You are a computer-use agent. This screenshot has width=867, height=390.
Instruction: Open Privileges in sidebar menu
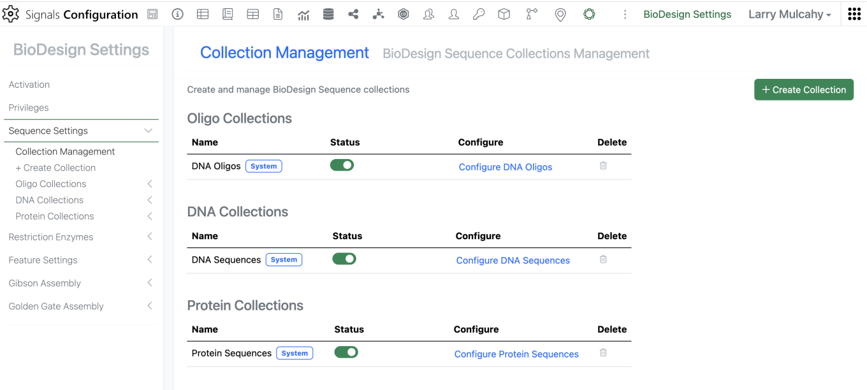click(x=29, y=108)
